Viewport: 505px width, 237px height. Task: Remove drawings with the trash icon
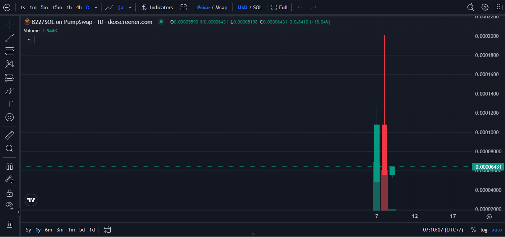pyautogui.click(x=10, y=224)
